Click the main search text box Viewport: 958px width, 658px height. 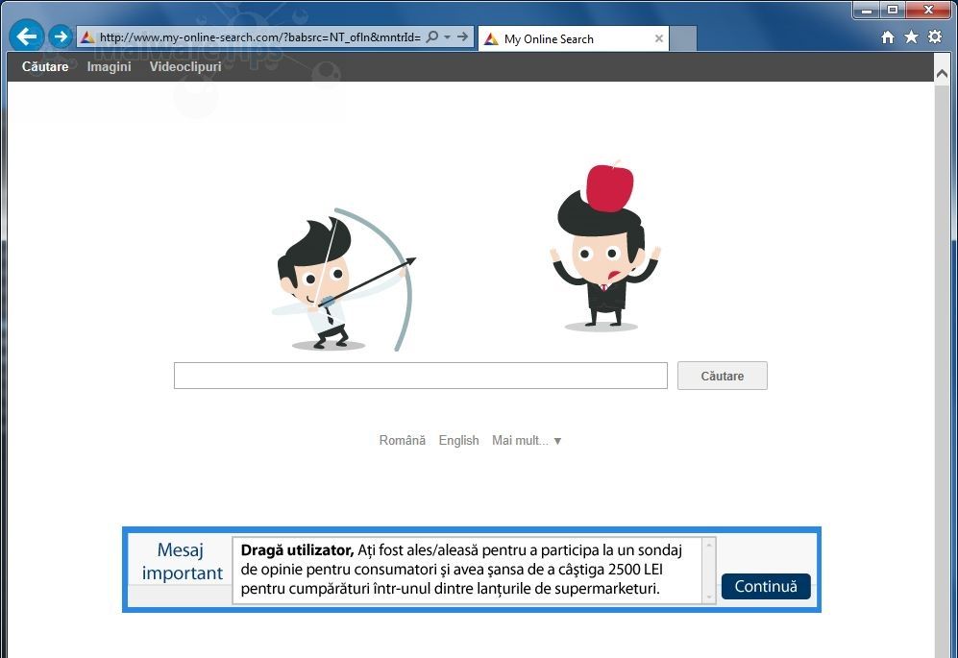click(x=420, y=376)
